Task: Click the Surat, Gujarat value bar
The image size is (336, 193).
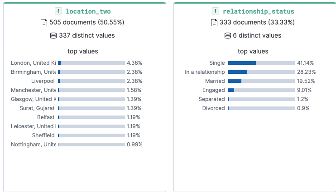Action: [91, 108]
